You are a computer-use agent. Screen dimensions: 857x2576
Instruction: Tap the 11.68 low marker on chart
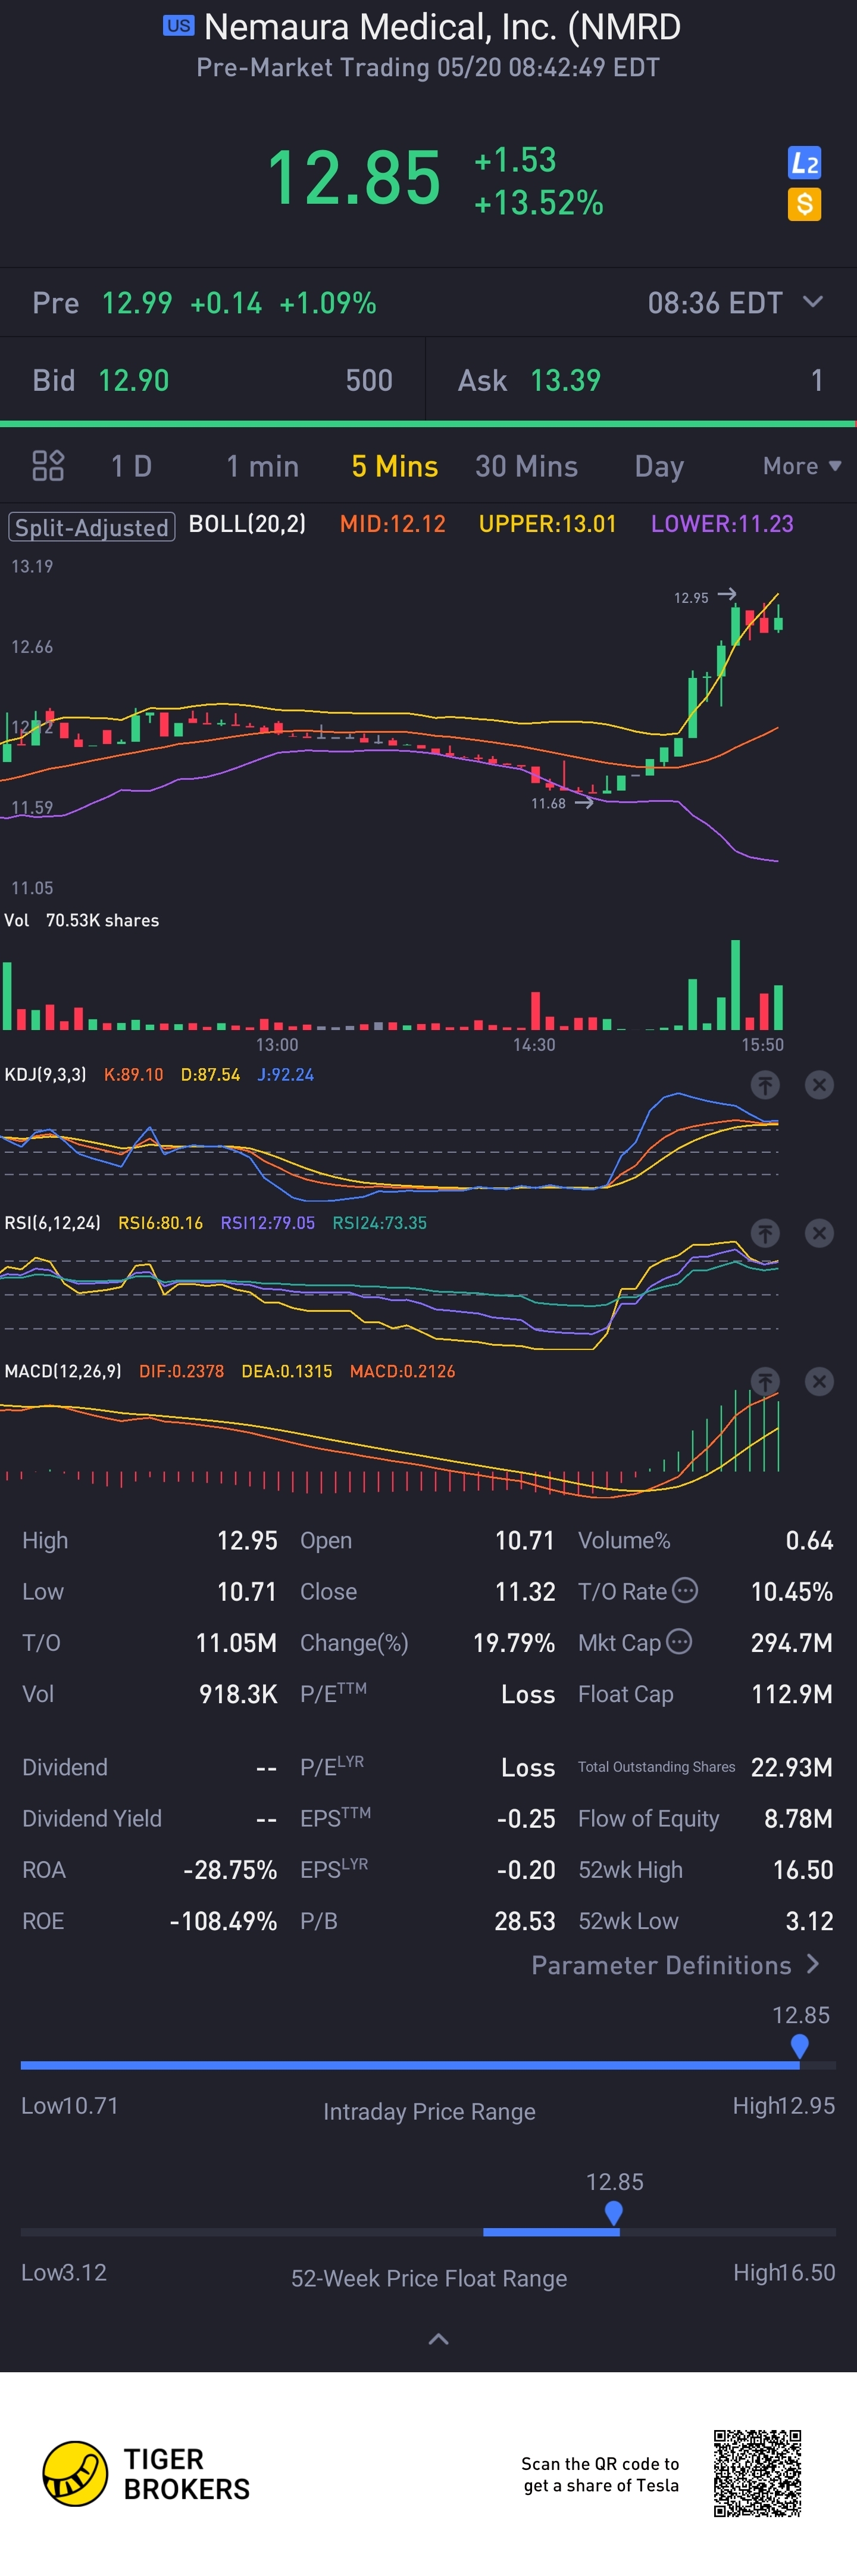coord(562,803)
